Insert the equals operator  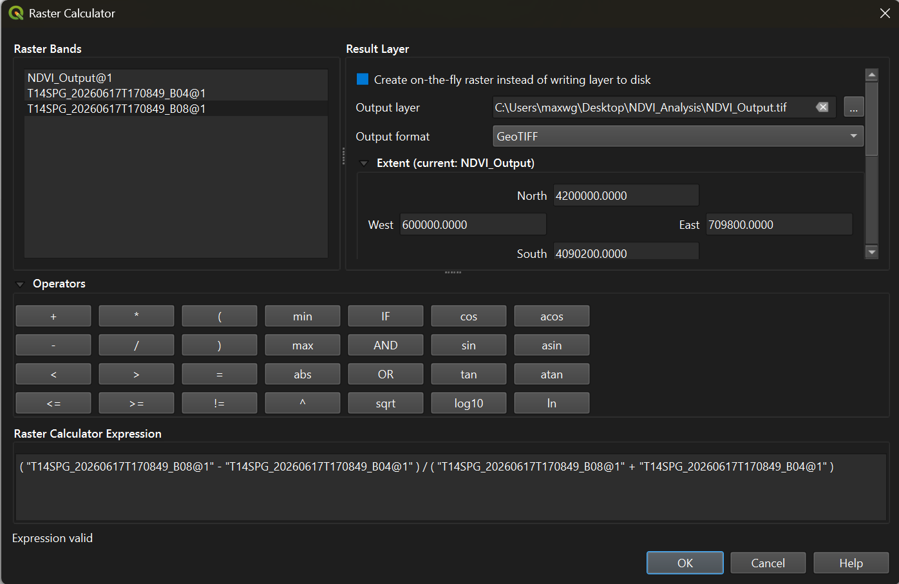coord(220,374)
